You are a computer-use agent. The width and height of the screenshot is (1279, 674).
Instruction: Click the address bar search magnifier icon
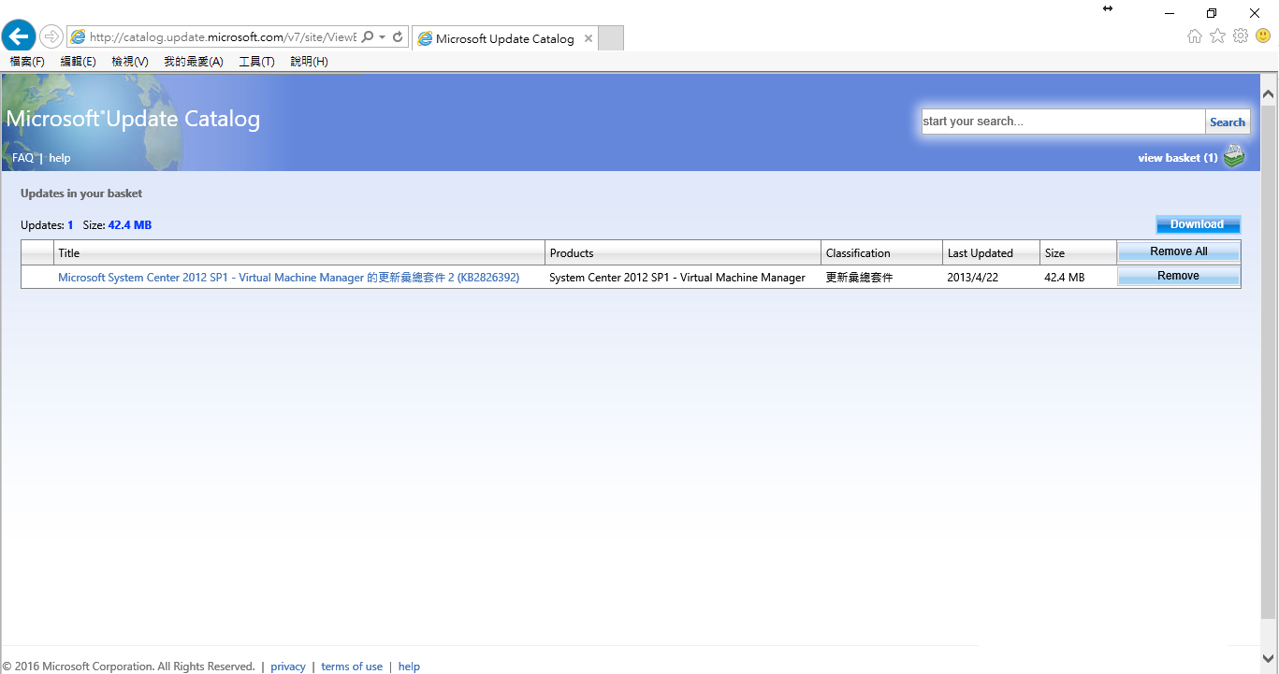pyautogui.click(x=367, y=37)
